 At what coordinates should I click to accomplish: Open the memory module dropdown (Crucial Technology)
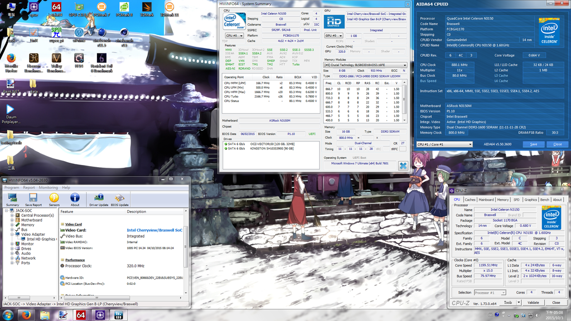[x=365, y=65]
